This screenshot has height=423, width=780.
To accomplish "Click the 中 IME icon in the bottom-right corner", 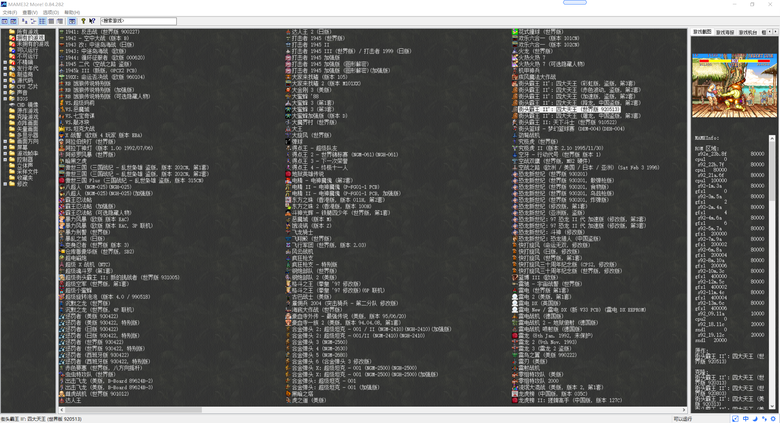I will [746, 419].
